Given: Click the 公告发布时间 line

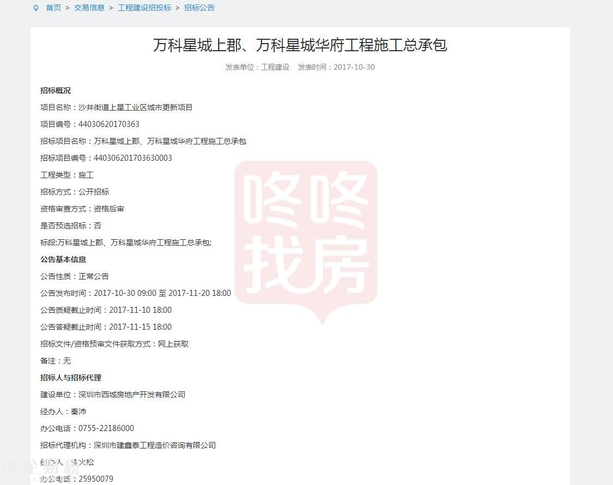Looking at the screenshot, I should coord(136,293).
